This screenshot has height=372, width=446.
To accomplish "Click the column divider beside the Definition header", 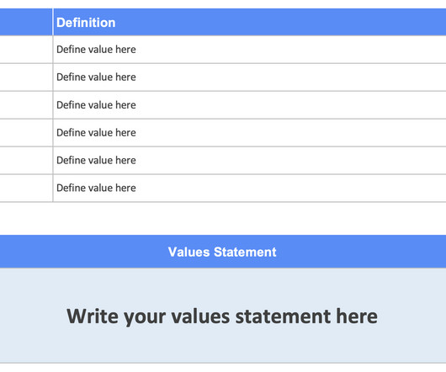I will (x=53, y=22).
